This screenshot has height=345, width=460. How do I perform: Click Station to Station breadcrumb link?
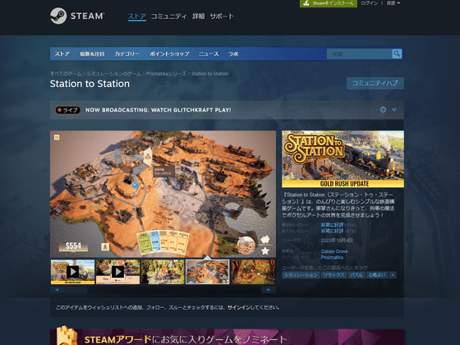209,74
